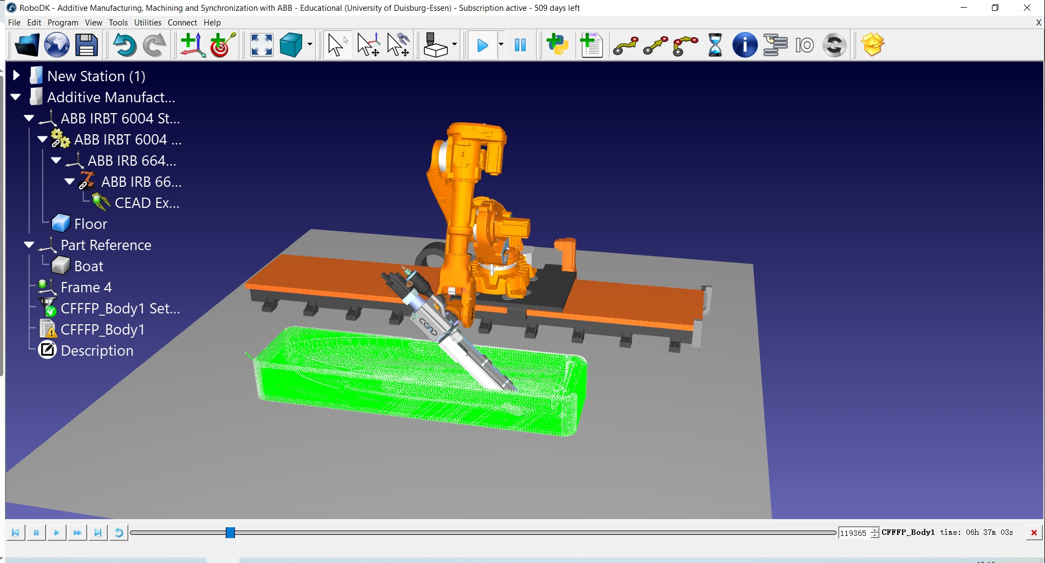Open the isometric view cube dropdown arrow
This screenshot has width=1045, height=563.
click(310, 45)
